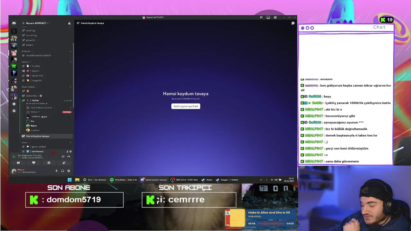Open the Windows Start menu
The image size is (411, 231).
coord(70,180)
